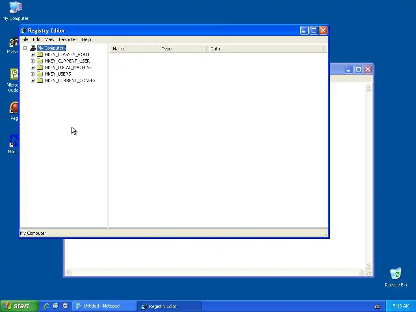Expand HKEY_LOCAL_MACHINE with its plus box
The width and height of the screenshot is (416, 312).
click(x=32, y=68)
